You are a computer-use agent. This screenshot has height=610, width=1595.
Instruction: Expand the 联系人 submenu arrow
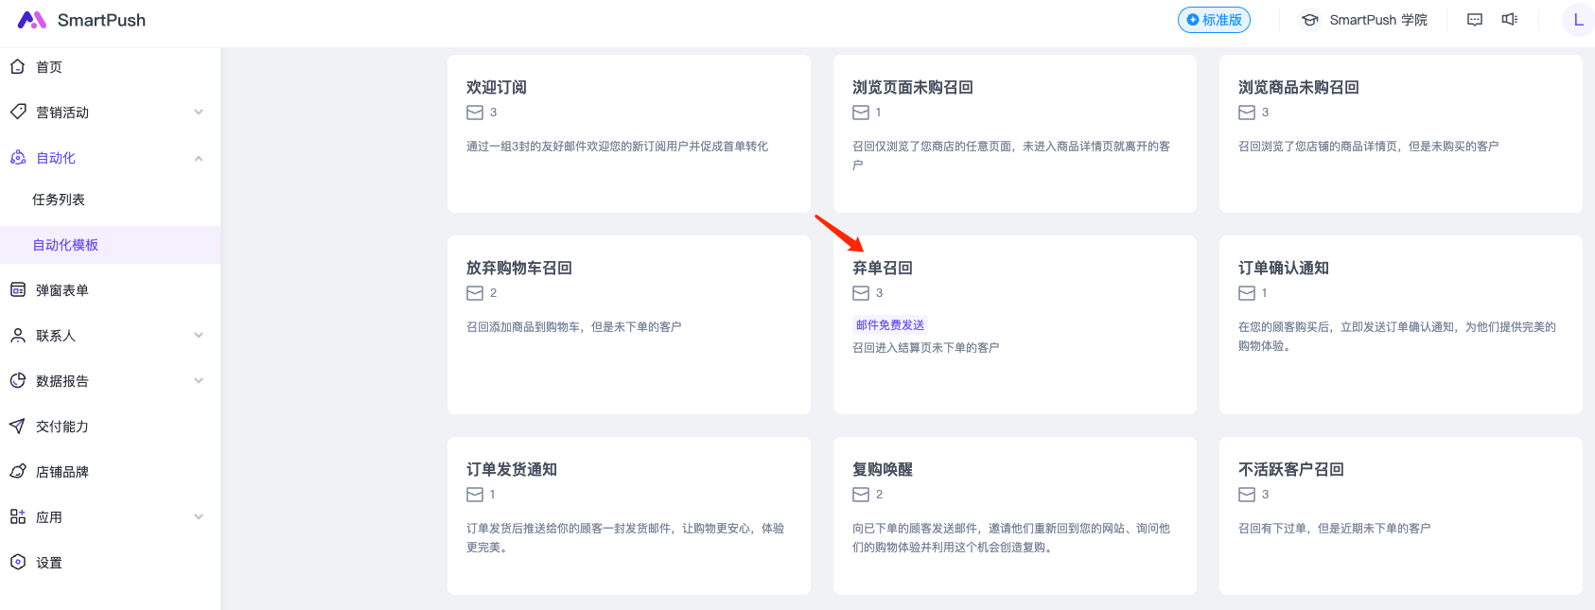pyautogui.click(x=199, y=336)
